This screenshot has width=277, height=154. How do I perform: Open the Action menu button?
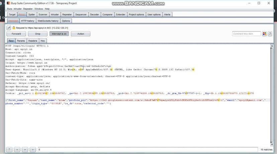[81, 34]
